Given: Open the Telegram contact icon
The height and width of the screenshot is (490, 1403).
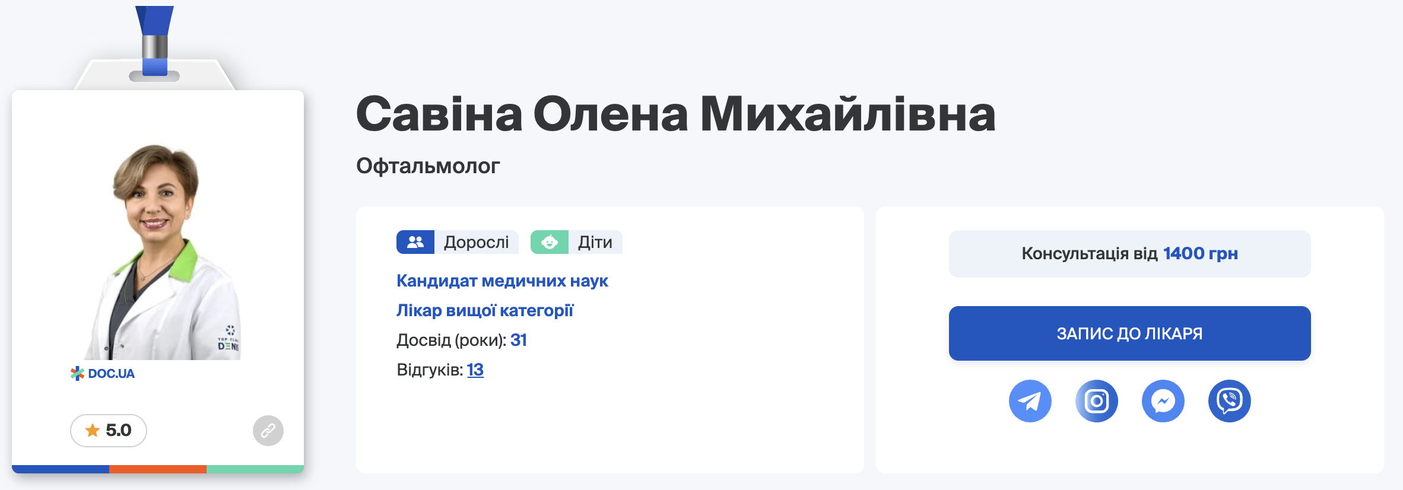Looking at the screenshot, I should point(1030,401).
